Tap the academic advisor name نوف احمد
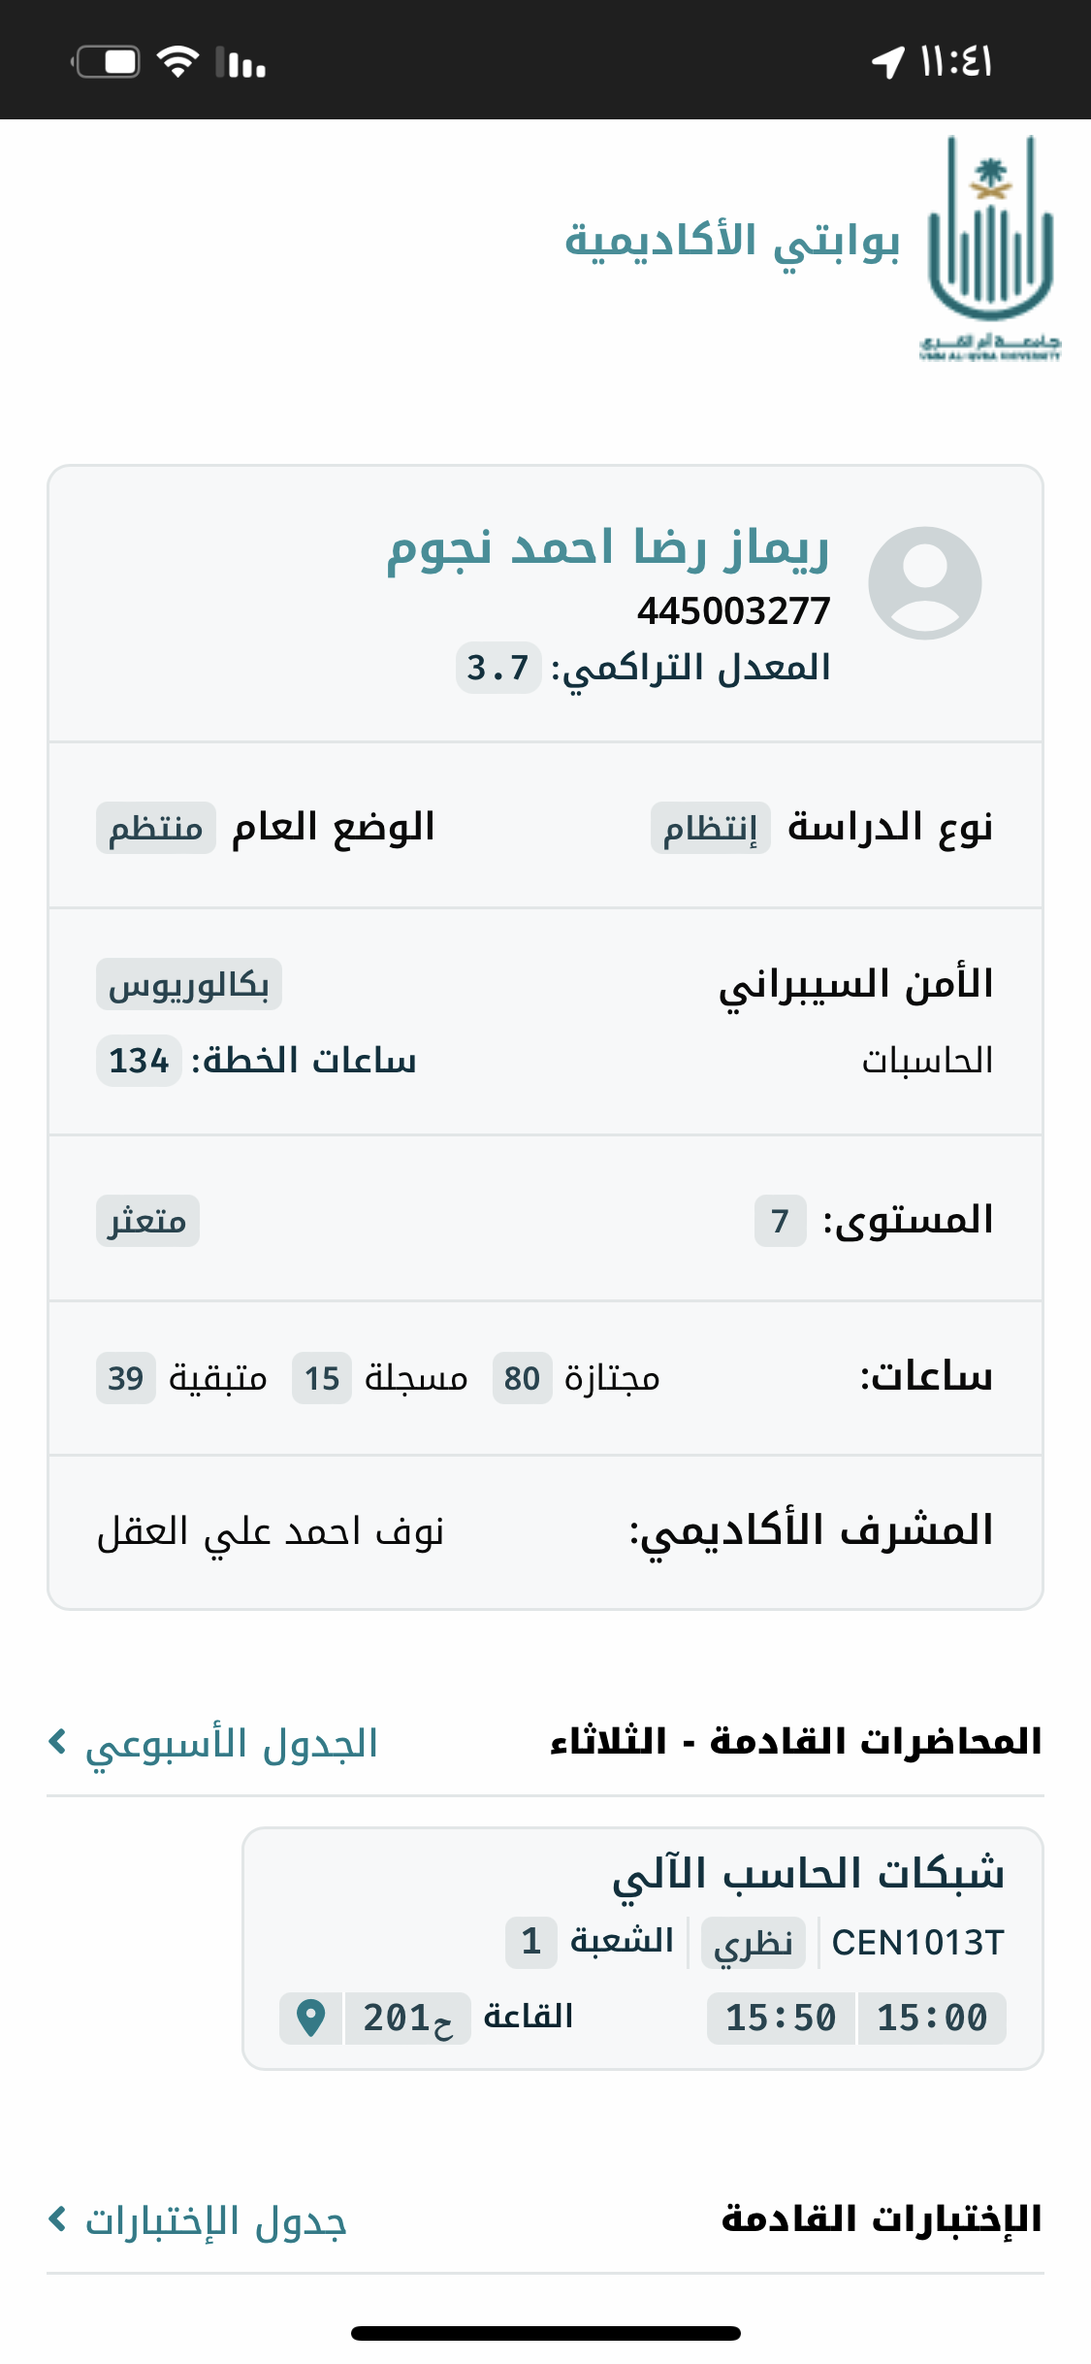The width and height of the screenshot is (1091, 2364). click(270, 1532)
